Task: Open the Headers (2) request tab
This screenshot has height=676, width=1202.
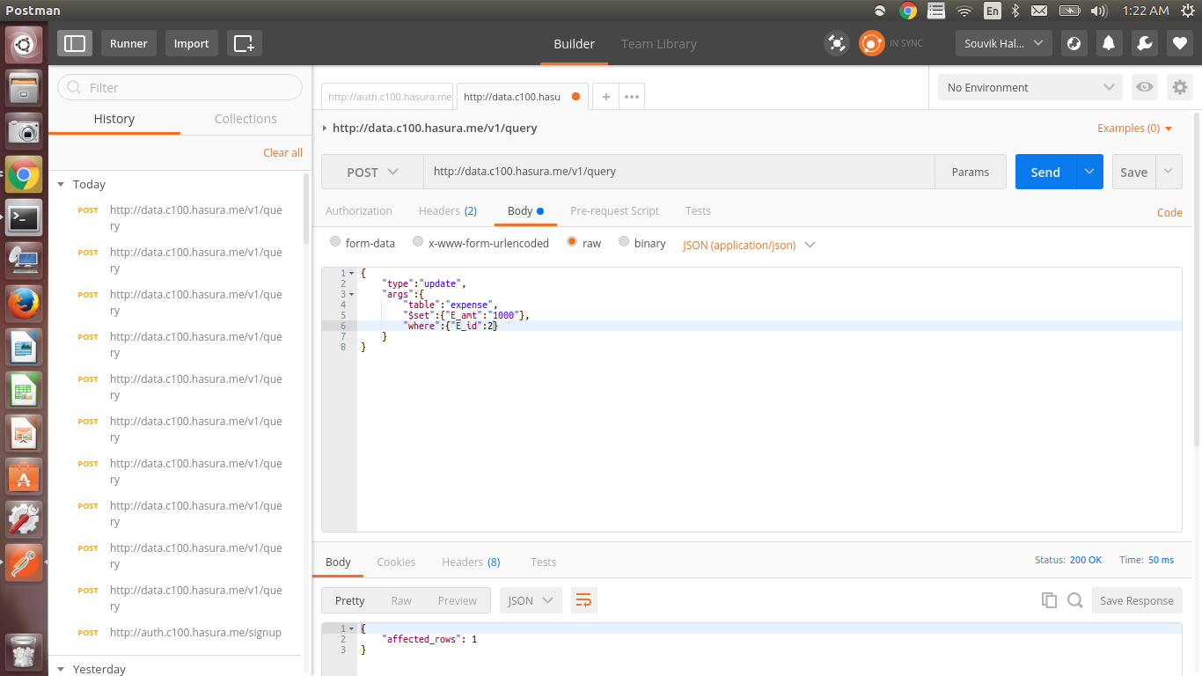Action: coord(448,210)
